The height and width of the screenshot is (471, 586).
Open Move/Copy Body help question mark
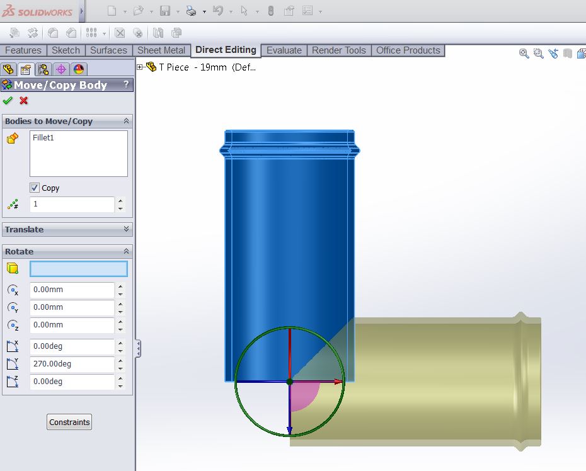pyautogui.click(x=126, y=85)
